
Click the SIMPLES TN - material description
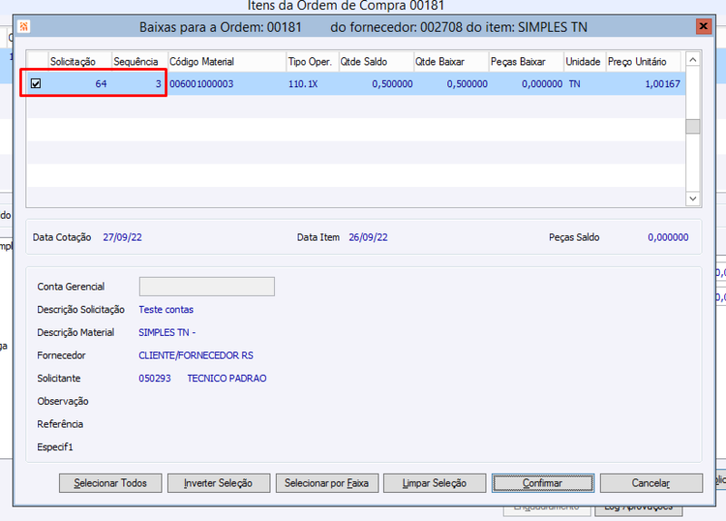click(167, 332)
